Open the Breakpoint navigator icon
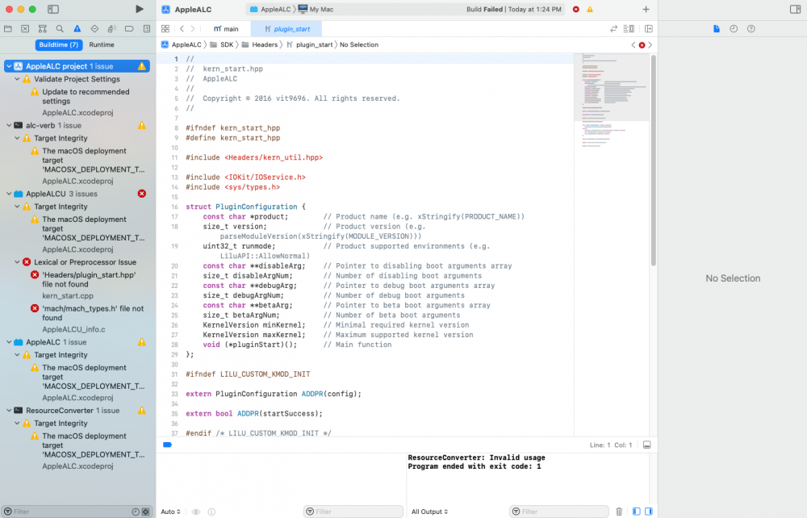 pyautogui.click(x=129, y=29)
